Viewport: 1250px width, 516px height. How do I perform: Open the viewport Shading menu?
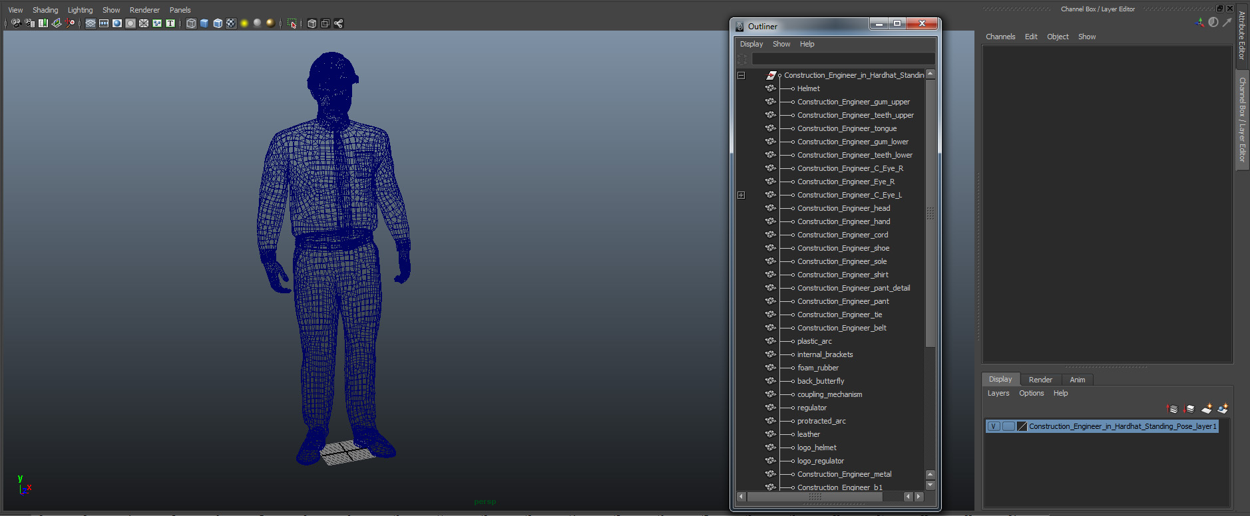click(x=45, y=10)
